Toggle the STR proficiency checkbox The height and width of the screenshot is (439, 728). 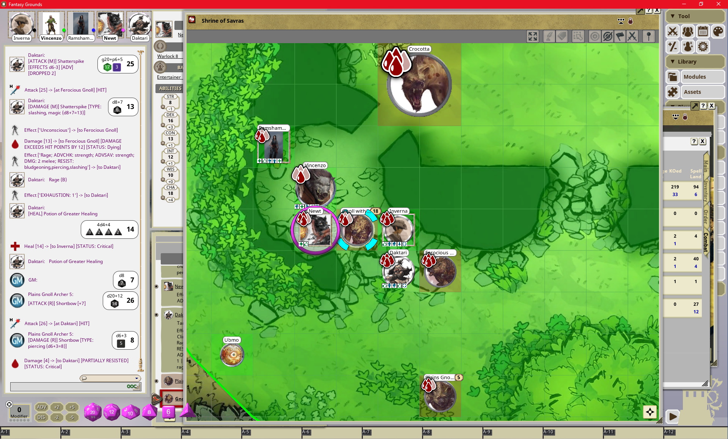click(x=163, y=107)
